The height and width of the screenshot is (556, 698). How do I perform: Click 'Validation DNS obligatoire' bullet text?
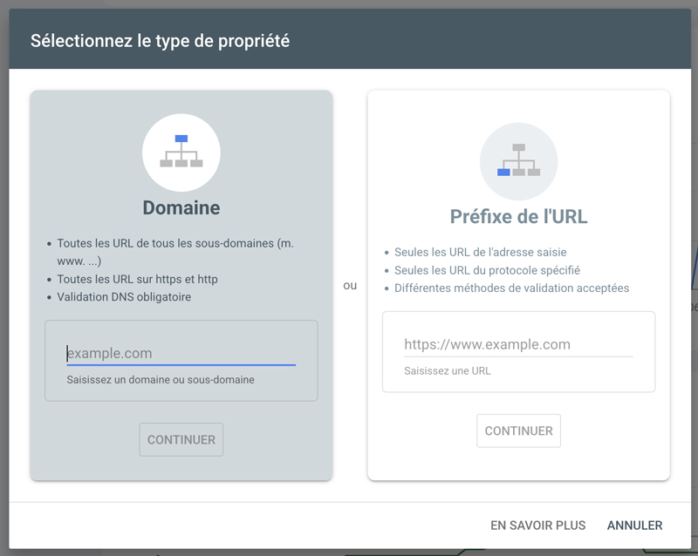(x=124, y=297)
